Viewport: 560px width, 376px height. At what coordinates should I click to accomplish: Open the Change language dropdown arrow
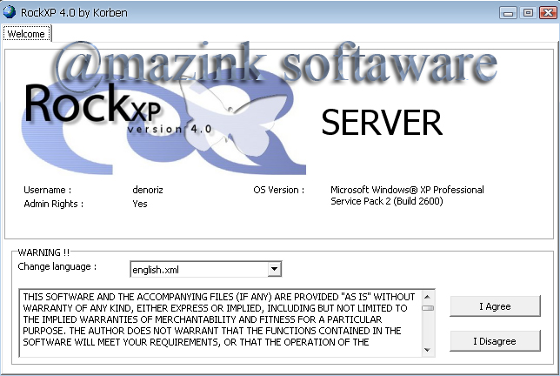274,269
